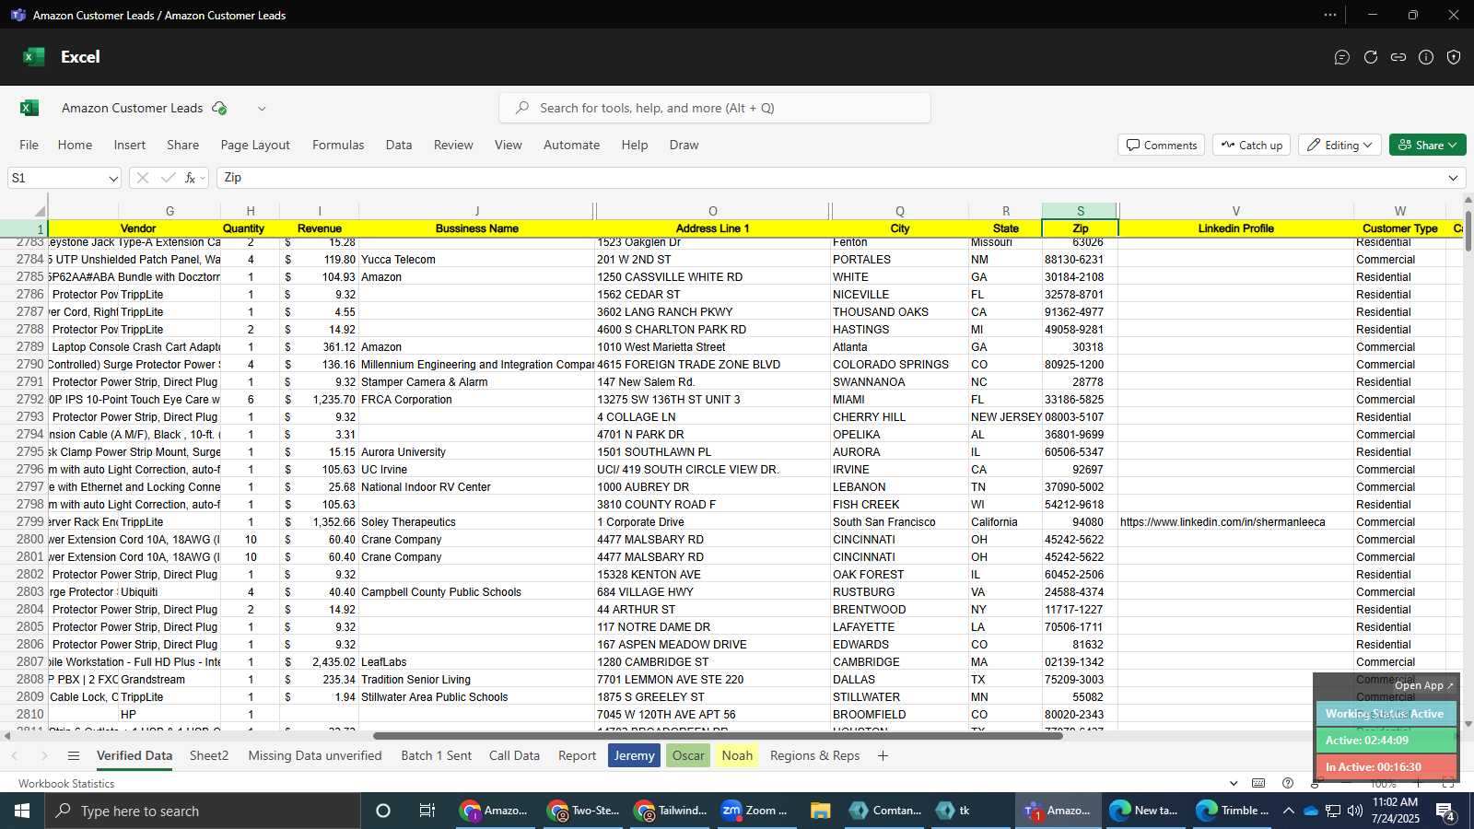Open the Excel comments pane icon in header
Viewport: 1474px width, 829px height.
[1342, 57]
